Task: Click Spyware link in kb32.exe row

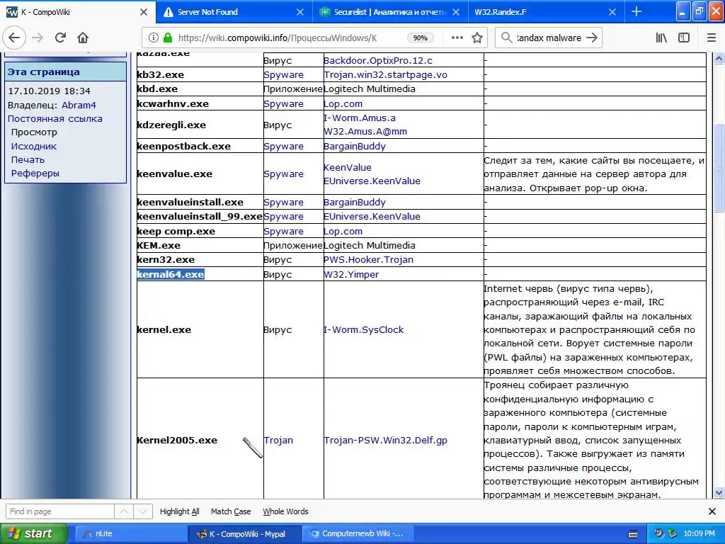Action: pyautogui.click(x=283, y=74)
